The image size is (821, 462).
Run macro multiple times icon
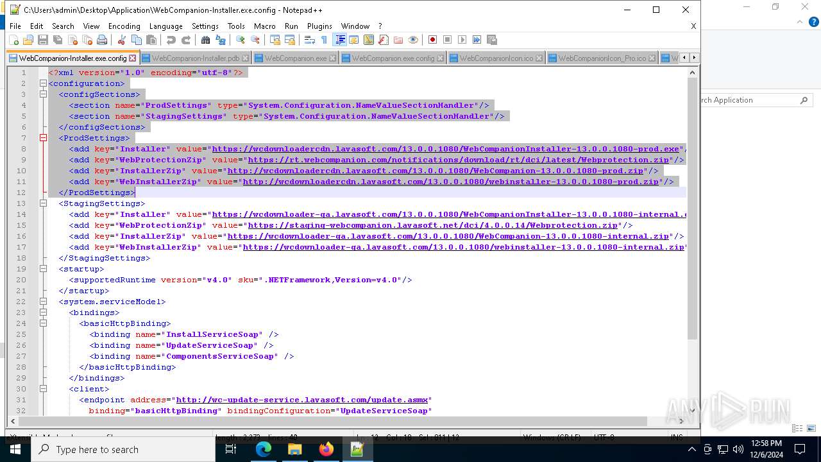tap(477, 40)
